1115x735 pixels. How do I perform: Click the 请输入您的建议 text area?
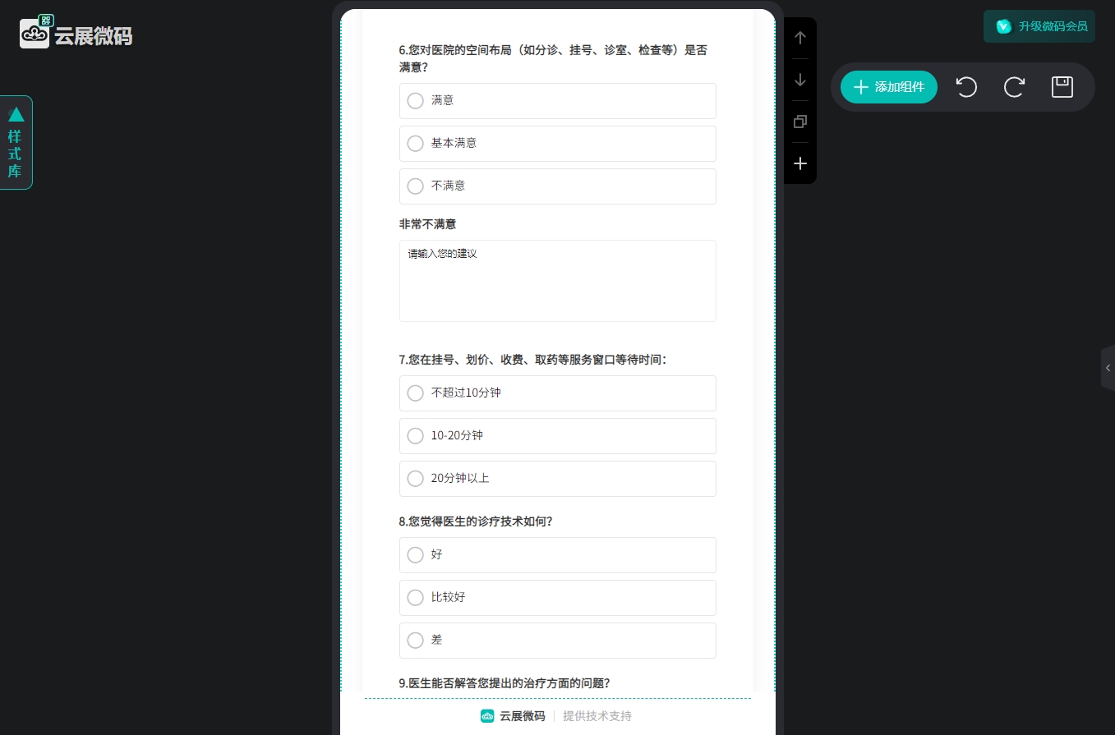557,280
